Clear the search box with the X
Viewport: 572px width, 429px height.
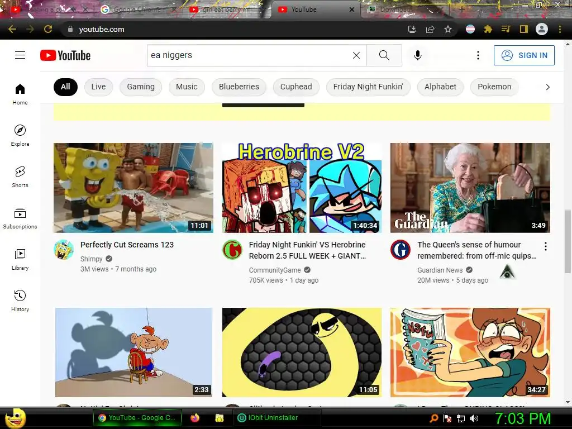click(356, 55)
